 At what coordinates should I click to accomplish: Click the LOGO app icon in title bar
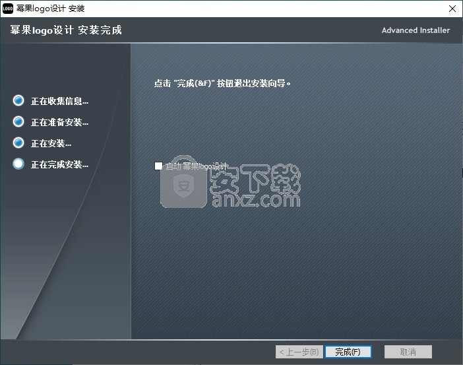8,9
